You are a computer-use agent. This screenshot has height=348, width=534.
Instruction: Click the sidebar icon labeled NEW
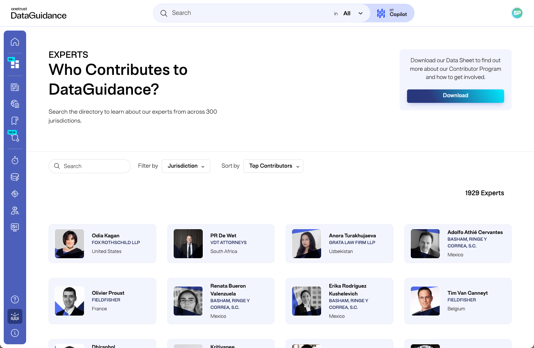(x=15, y=137)
